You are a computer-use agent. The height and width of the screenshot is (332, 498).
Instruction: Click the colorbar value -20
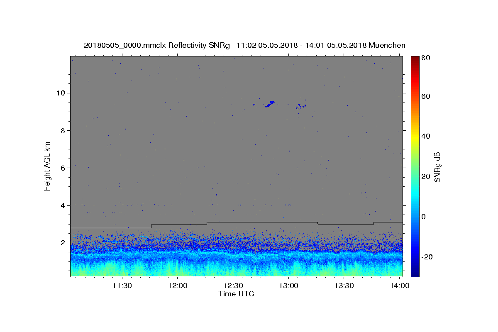click(427, 257)
